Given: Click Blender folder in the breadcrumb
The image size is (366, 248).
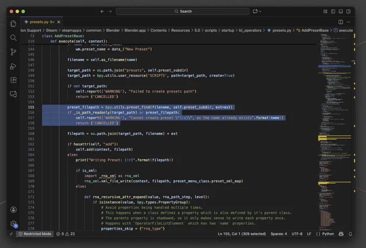Looking at the screenshot, I should [112, 30].
